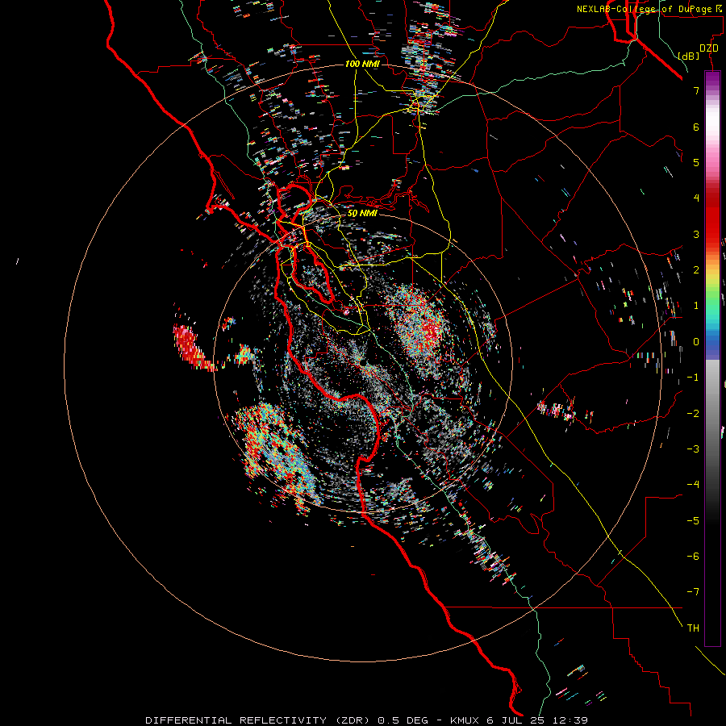Screen dimensions: 726x726
Task: Click the 5 value on the color scale
Action: (x=696, y=162)
